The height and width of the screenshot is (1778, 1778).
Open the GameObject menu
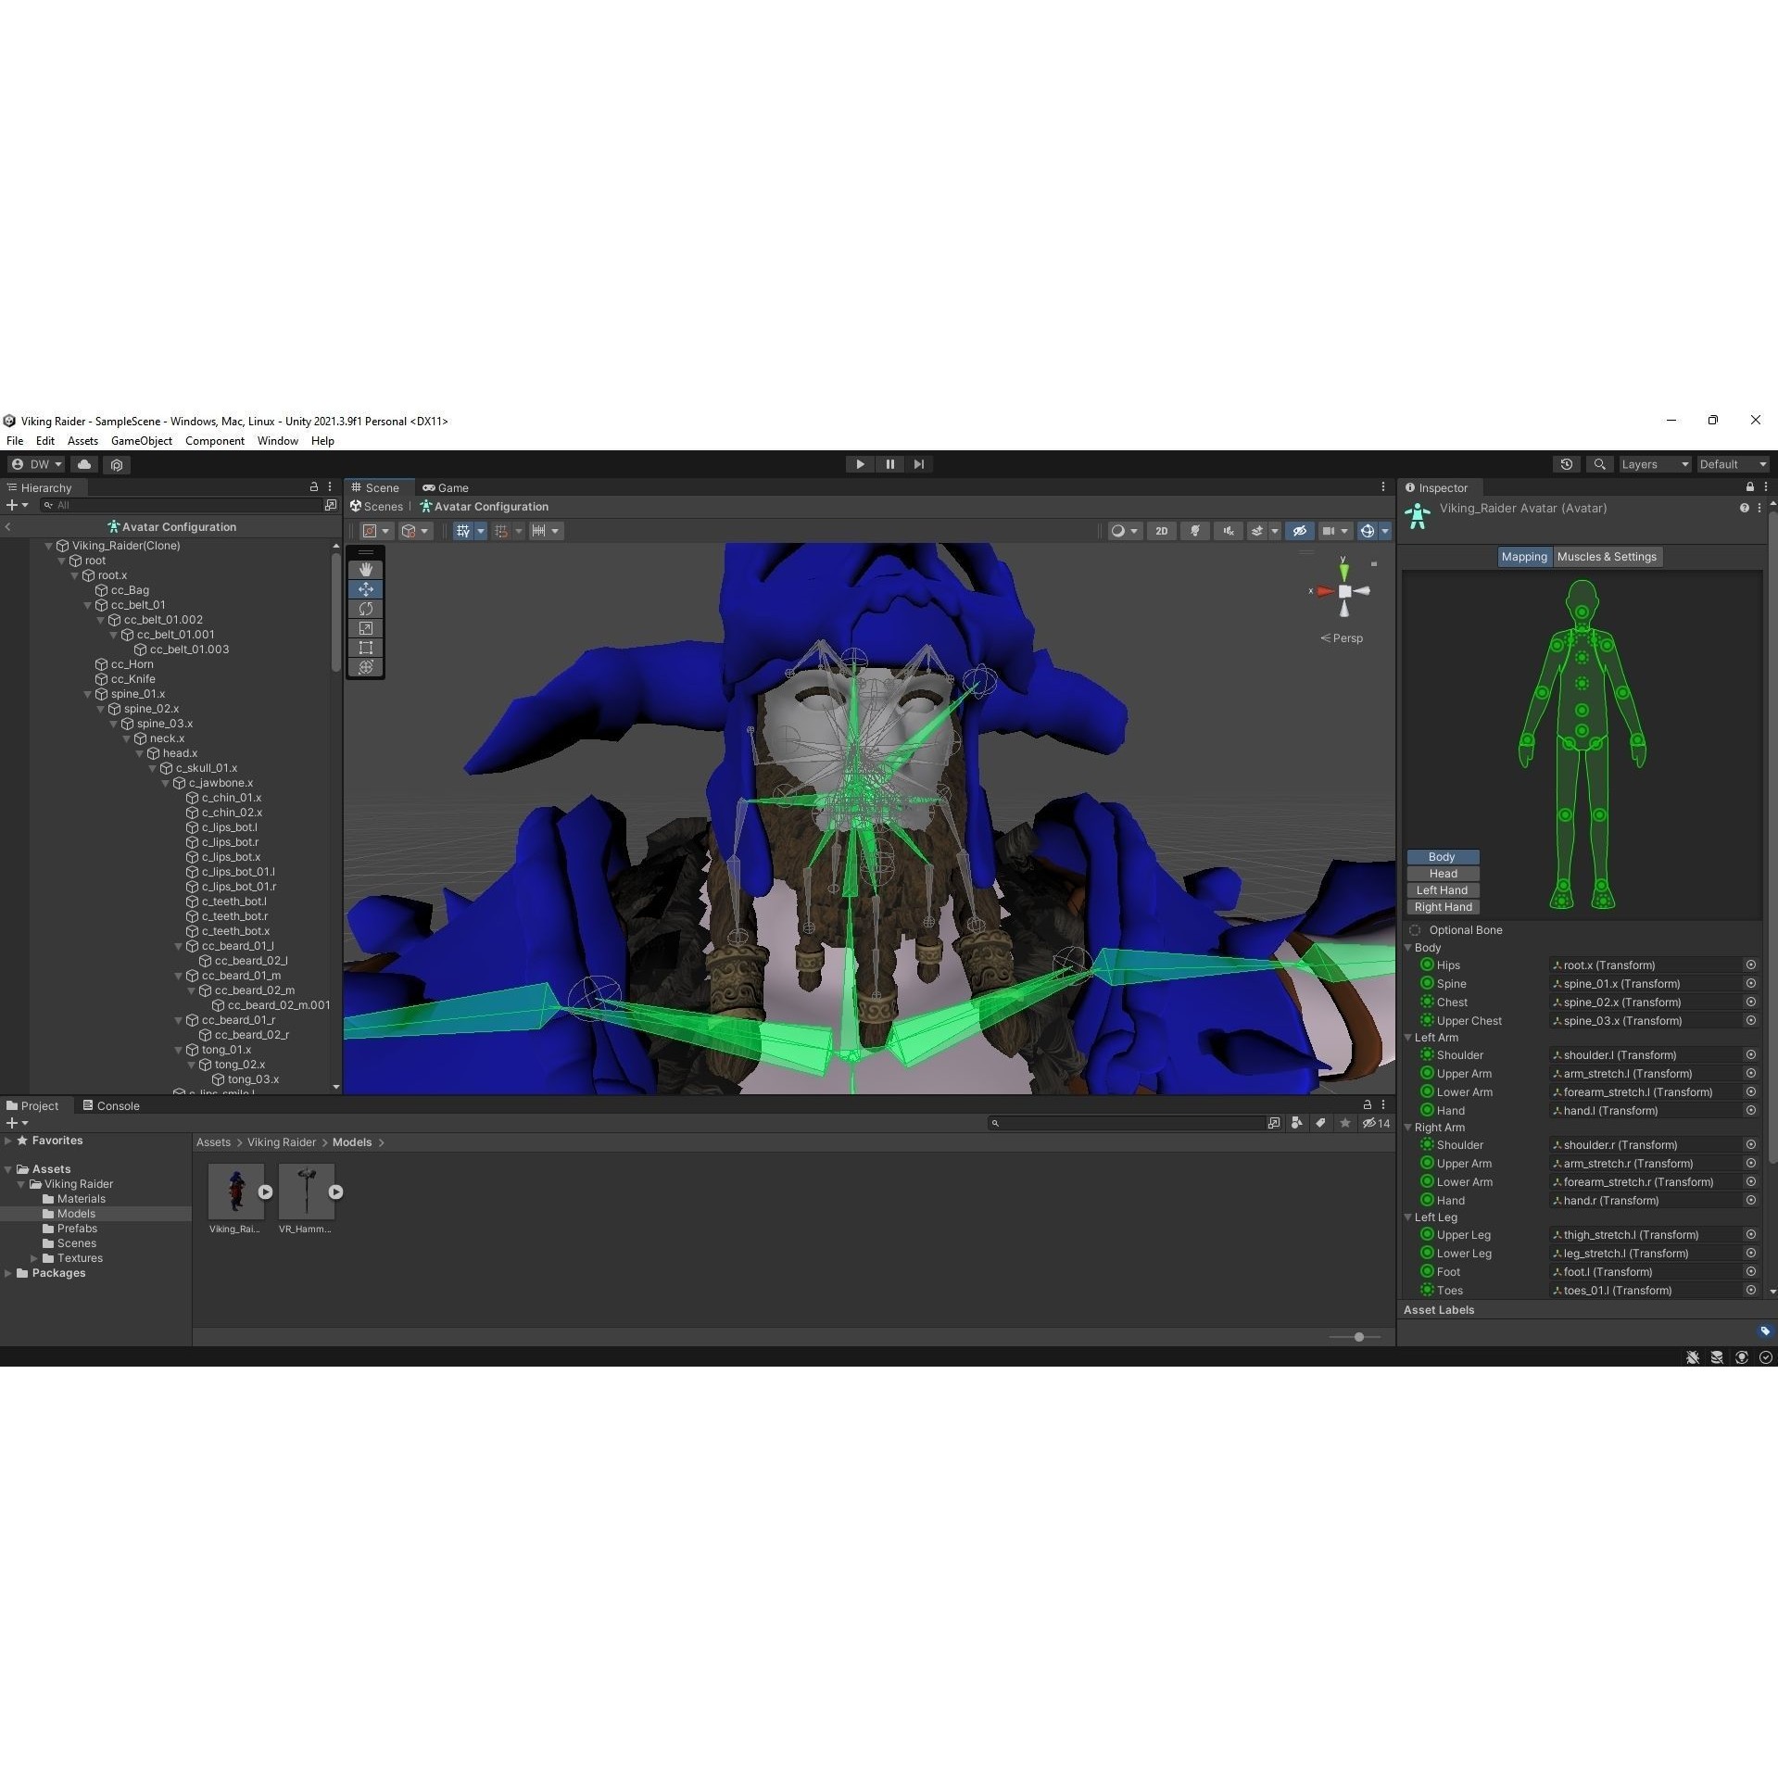[141, 440]
